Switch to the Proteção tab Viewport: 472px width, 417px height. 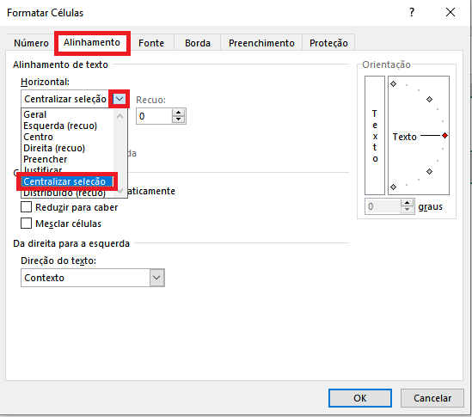(328, 43)
